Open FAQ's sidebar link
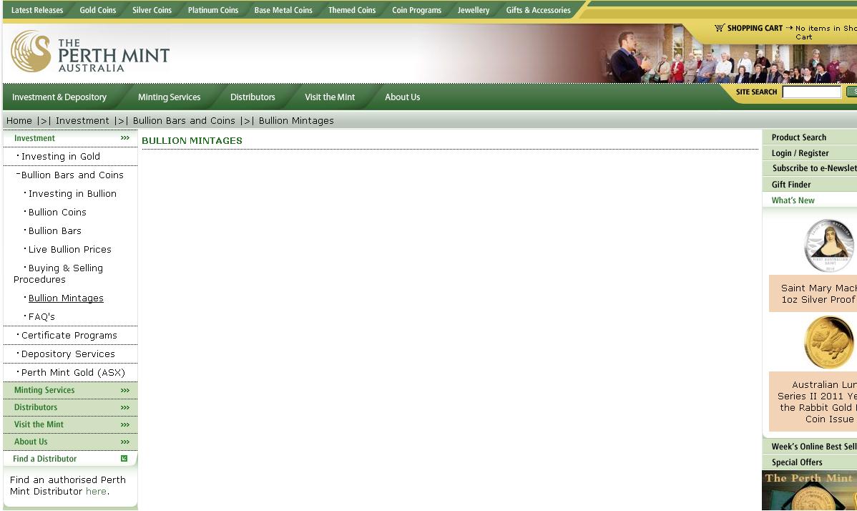The width and height of the screenshot is (857, 511). (41, 316)
